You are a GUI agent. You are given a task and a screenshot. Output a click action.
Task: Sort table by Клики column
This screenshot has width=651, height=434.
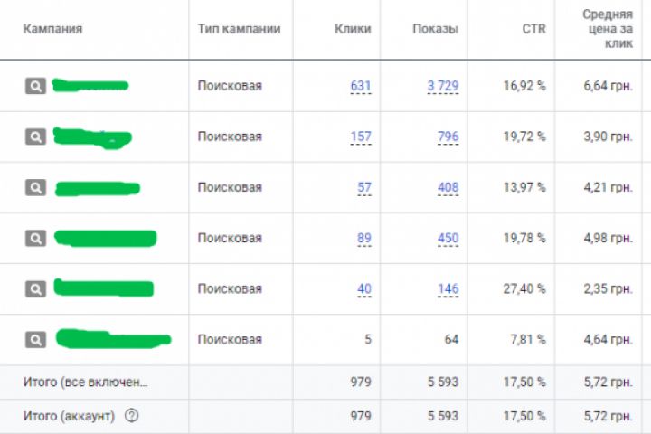[x=353, y=29]
